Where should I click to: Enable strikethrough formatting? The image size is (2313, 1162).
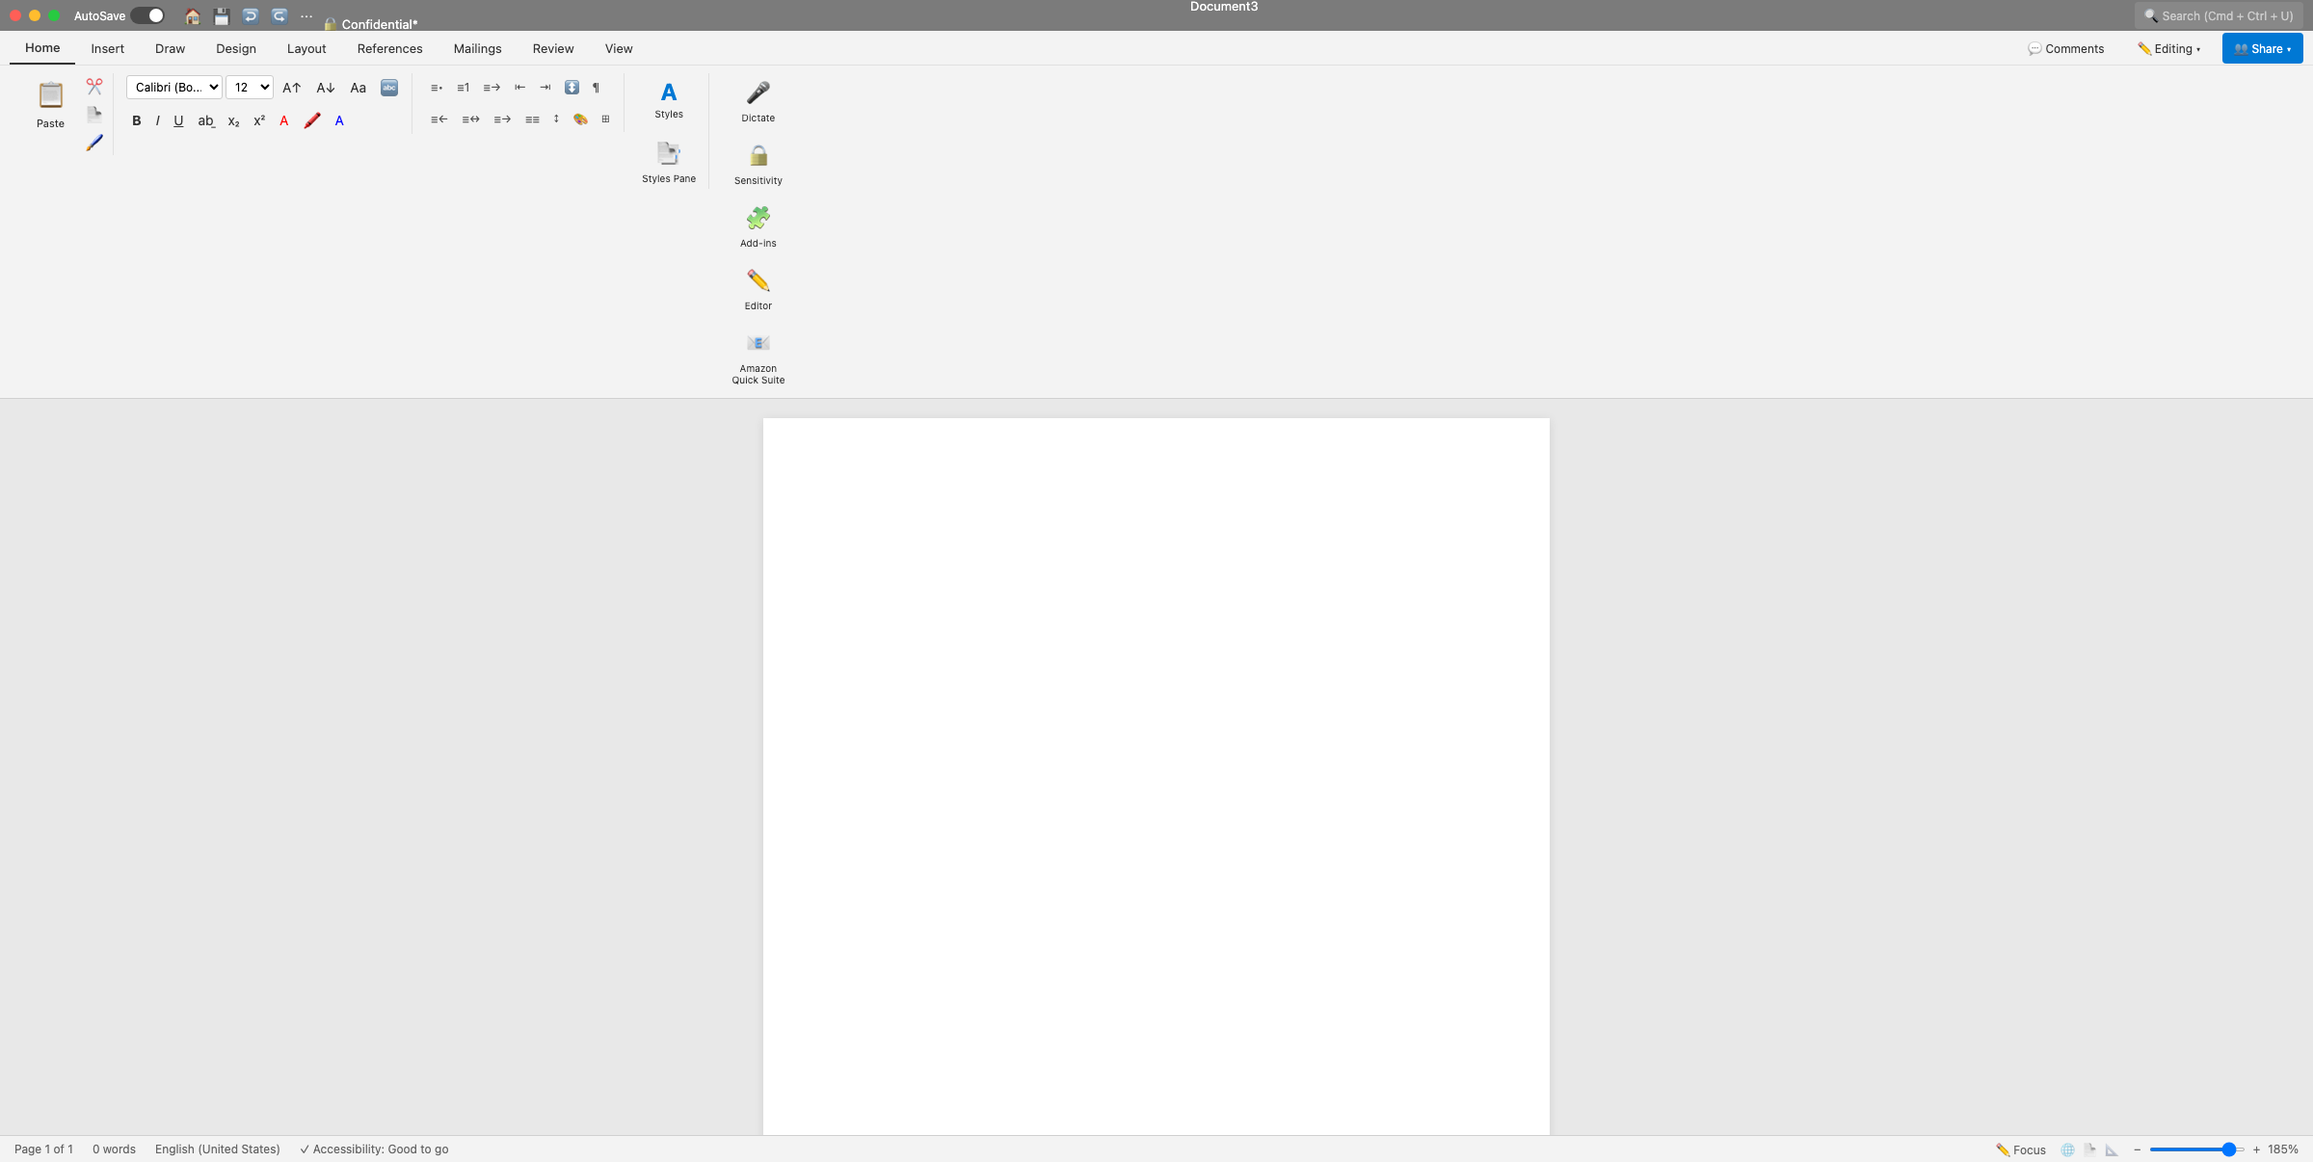[205, 120]
